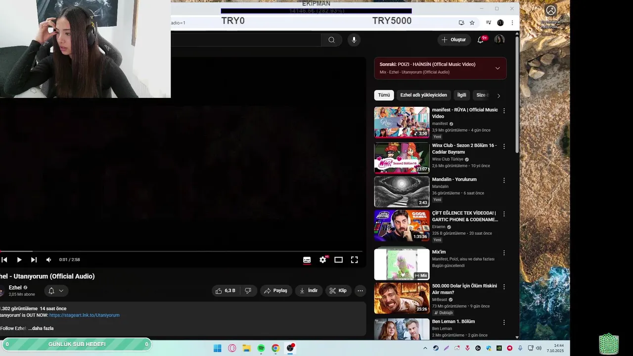Enter full screen mode
This screenshot has width=633, height=356.
point(355,260)
